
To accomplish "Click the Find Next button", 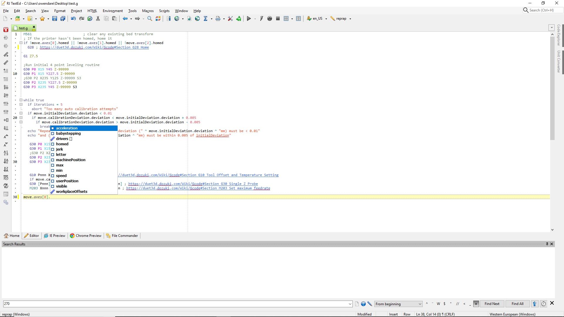I will (x=492, y=303).
